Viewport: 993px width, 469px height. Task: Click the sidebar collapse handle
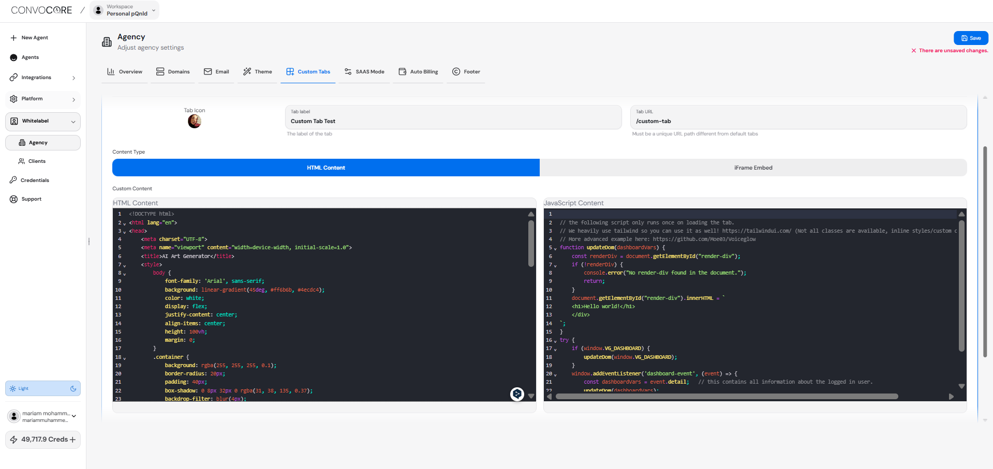pos(89,241)
